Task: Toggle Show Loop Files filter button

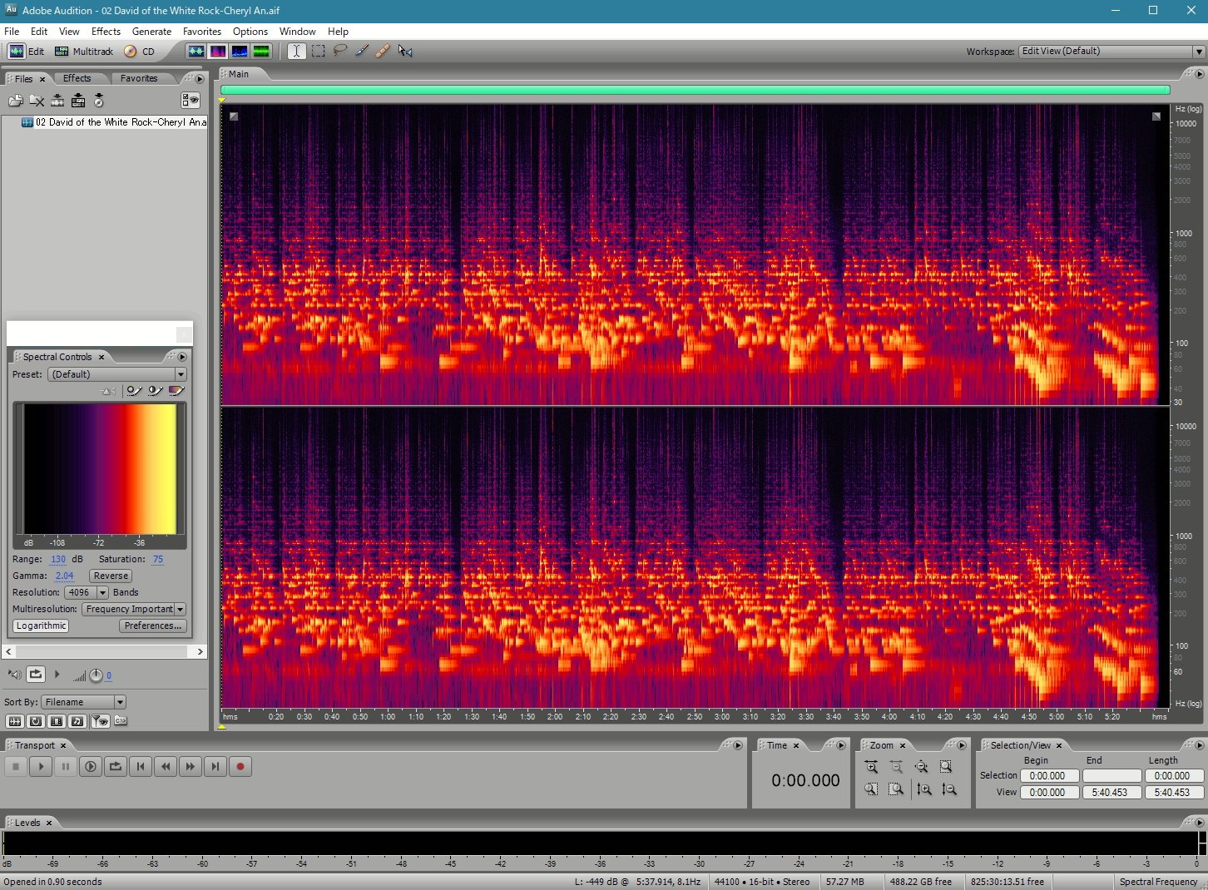Action: (x=36, y=721)
